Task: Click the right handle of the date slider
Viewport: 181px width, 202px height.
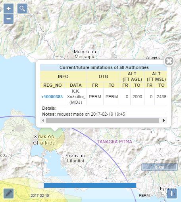Action: click(x=139, y=185)
